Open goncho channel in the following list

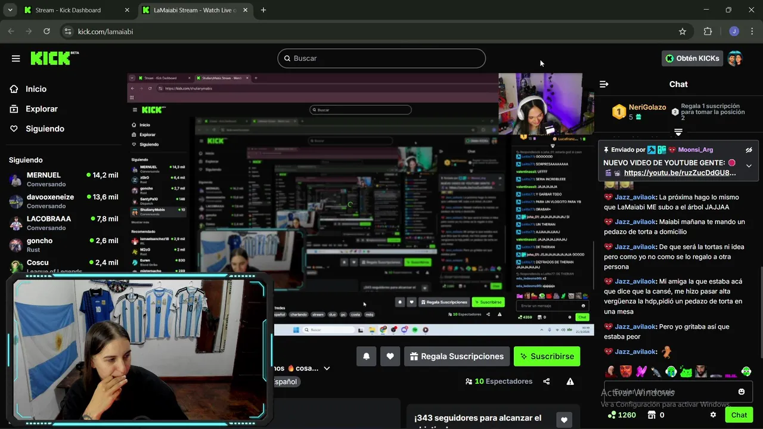(x=64, y=244)
